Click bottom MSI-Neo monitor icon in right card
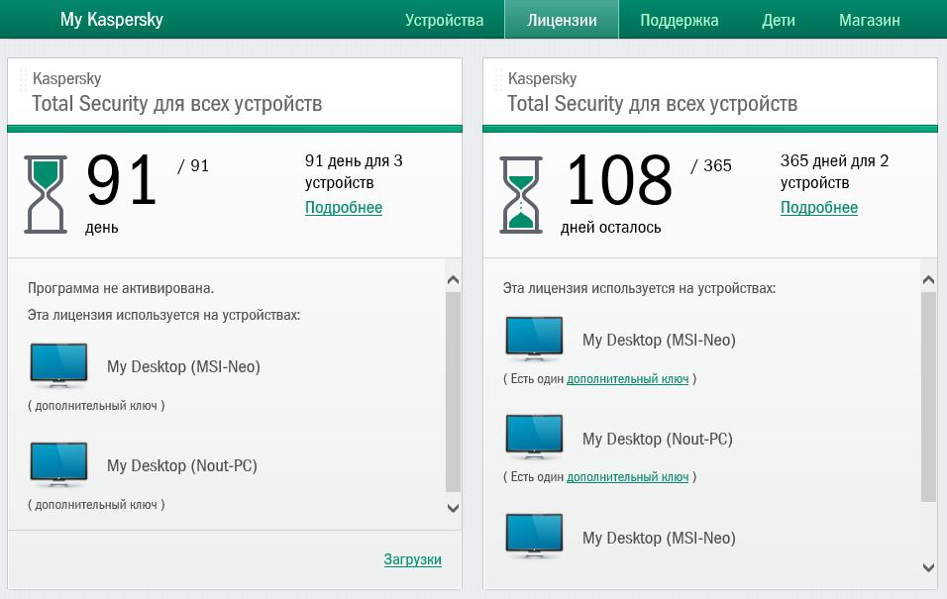 pyautogui.click(x=534, y=537)
